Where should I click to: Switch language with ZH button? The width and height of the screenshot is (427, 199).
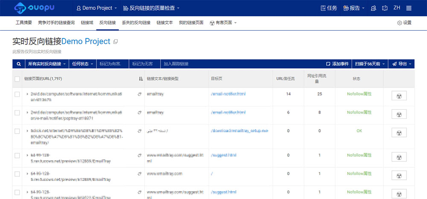[x=397, y=8]
